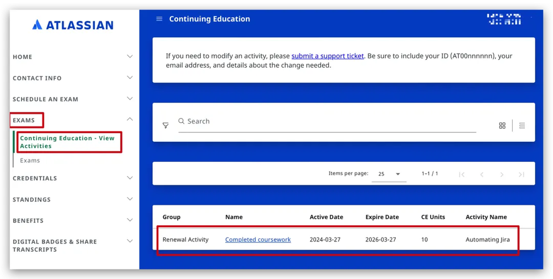Select the Exams sub-item
Screen dimensions: 553x279
[30, 161]
